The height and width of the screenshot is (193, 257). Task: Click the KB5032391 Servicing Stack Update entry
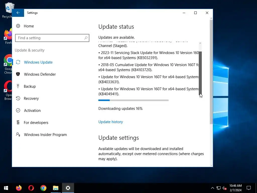[149, 55]
